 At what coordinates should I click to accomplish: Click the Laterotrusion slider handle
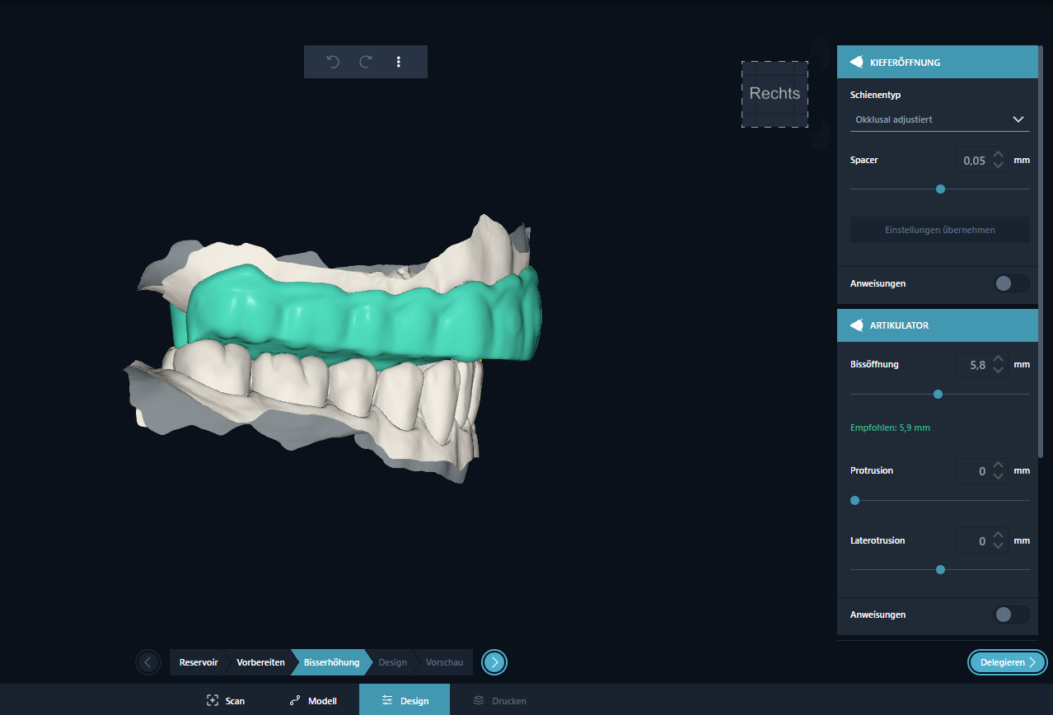[x=940, y=569]
